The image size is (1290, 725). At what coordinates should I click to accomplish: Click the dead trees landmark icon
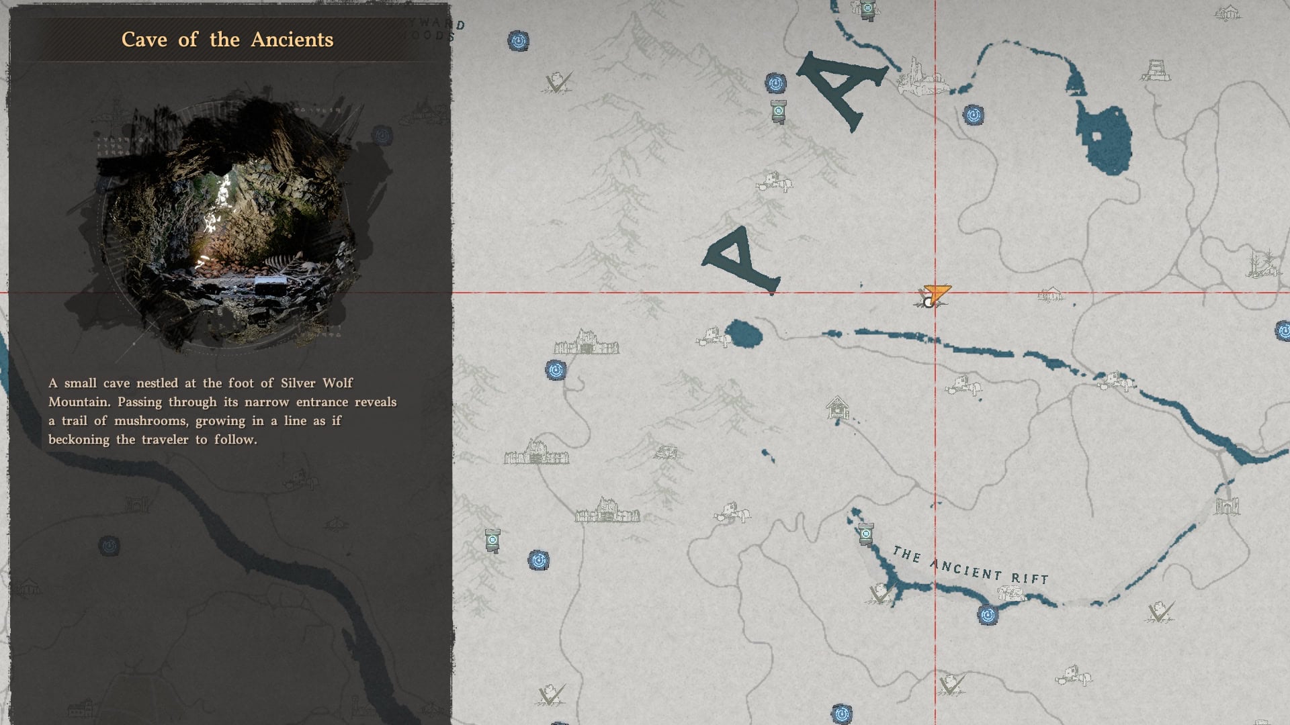(1261, 263)
